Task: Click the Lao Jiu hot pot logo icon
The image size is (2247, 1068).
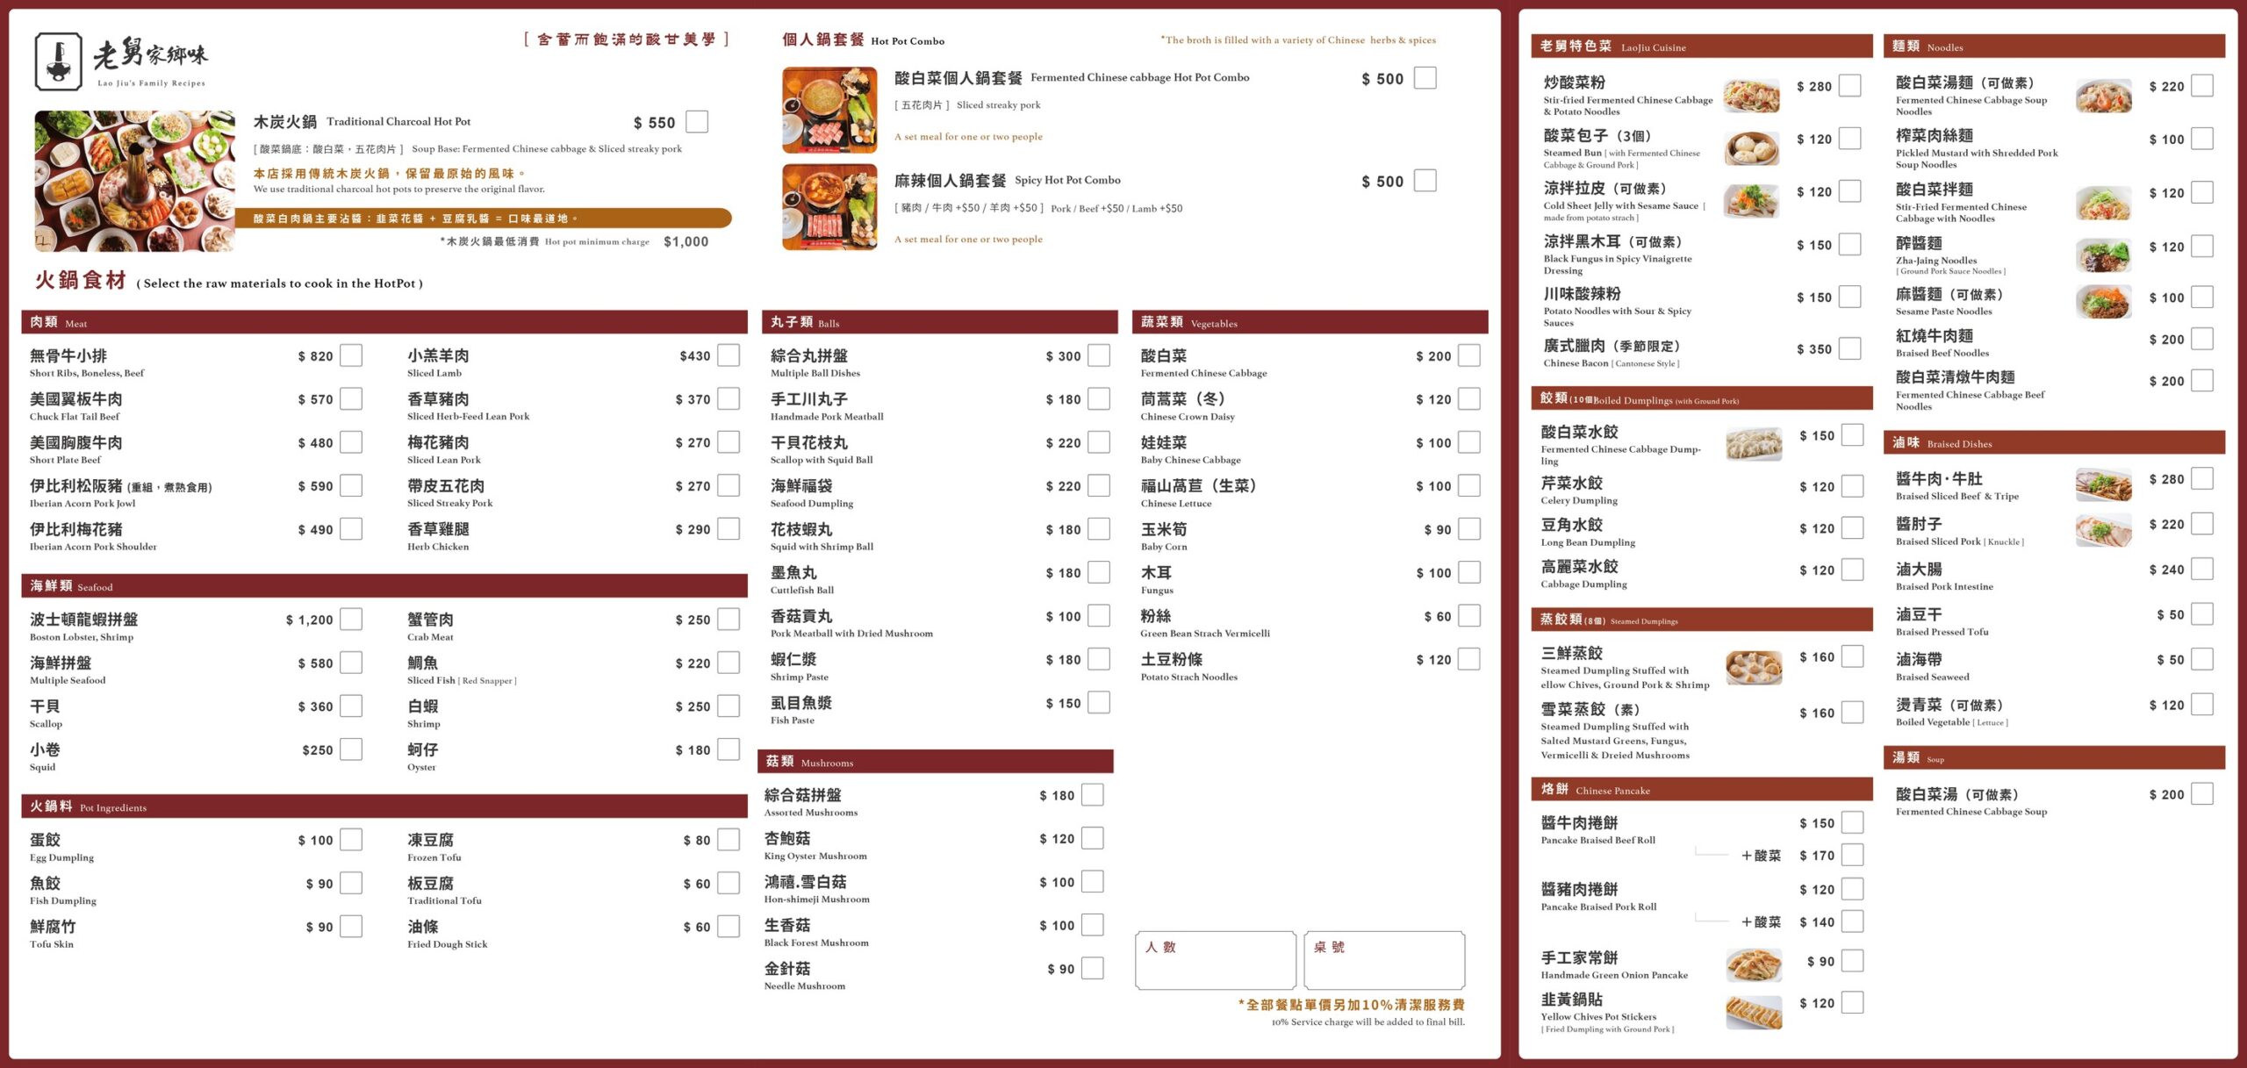Action: point(59,61)
